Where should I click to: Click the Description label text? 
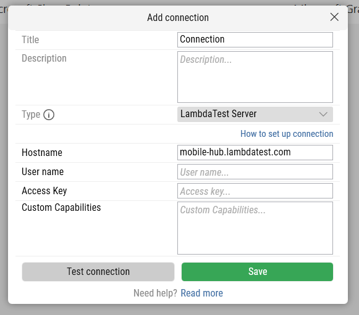click(44, 59)
